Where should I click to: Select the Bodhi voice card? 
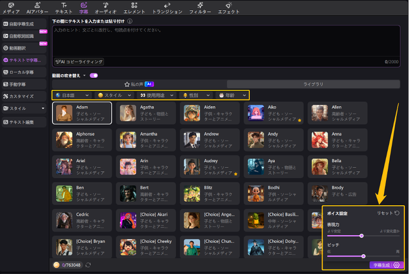274,194
